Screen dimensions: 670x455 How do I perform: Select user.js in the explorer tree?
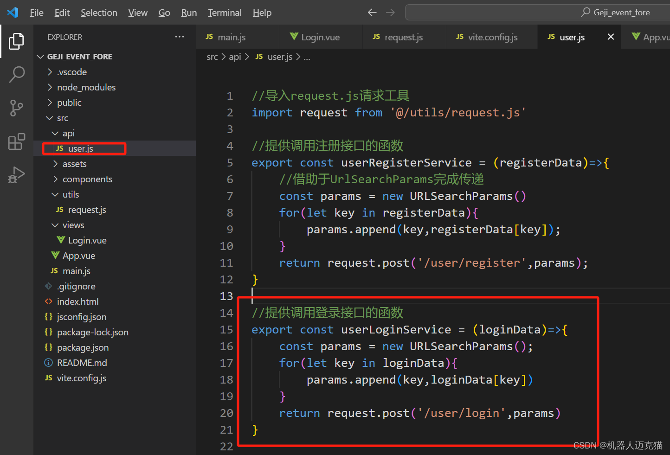[x=115, y=148]
